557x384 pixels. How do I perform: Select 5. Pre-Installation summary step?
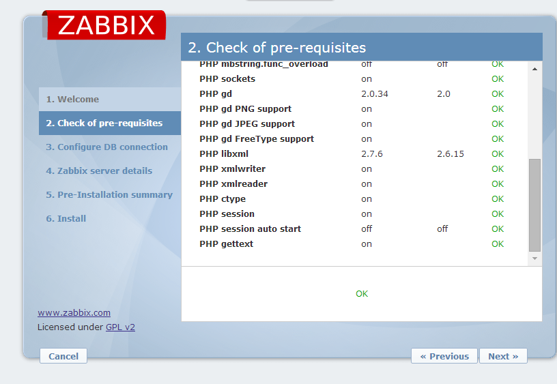(109, 194)
